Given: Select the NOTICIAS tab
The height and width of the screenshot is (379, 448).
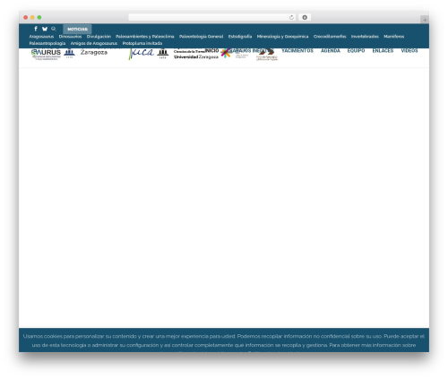Looking at the screenshot, I should click(77, 29).
